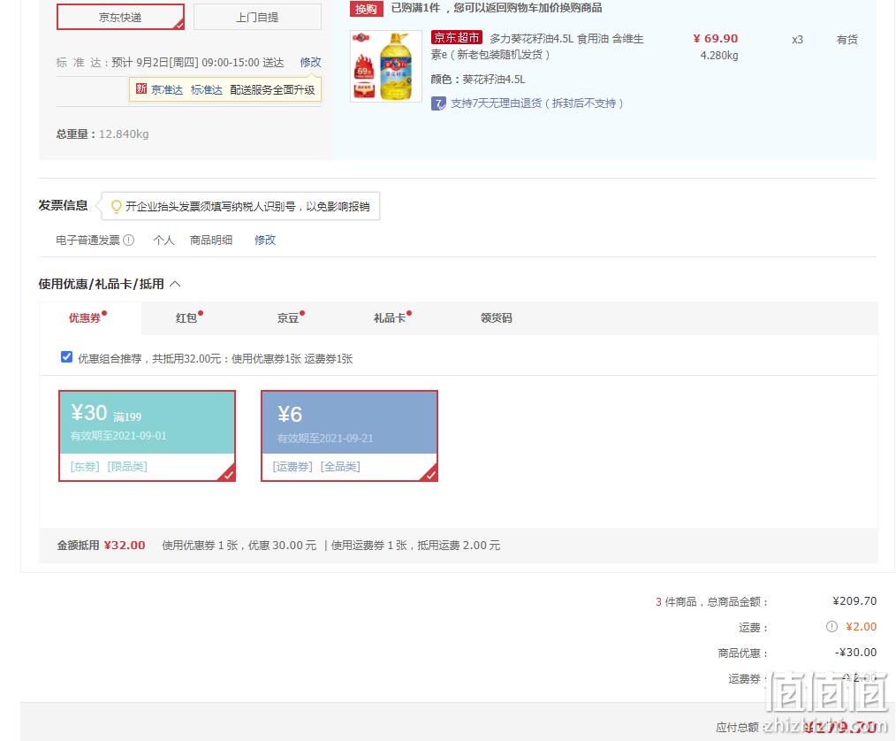The width and height of the screenshot is (896, 741).
Task: Choose 上门自提 pickup option
Action: click(258, 17)
